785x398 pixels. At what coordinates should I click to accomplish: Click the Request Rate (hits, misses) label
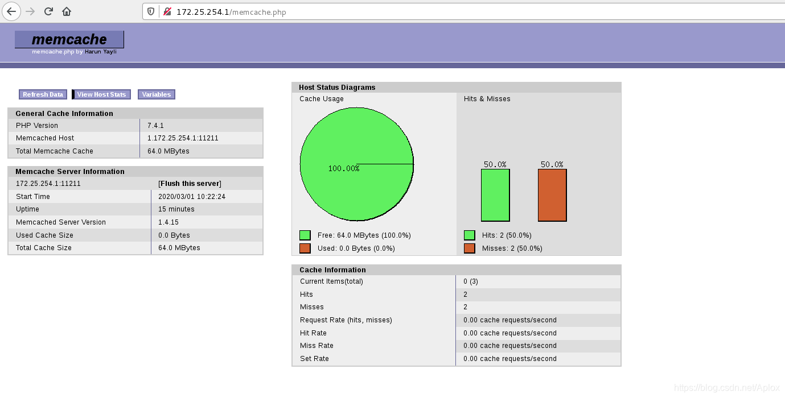coord(346,320)
